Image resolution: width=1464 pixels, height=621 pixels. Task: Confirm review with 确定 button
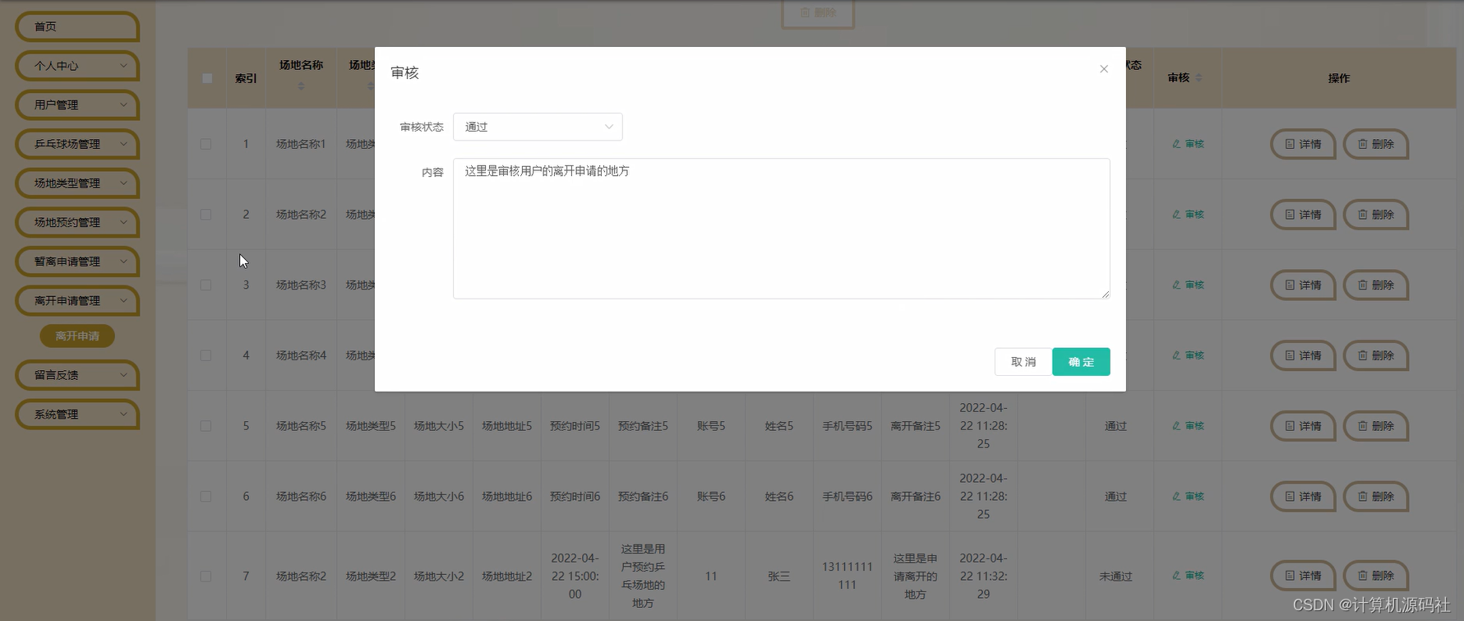click(x=1081, y=362)
